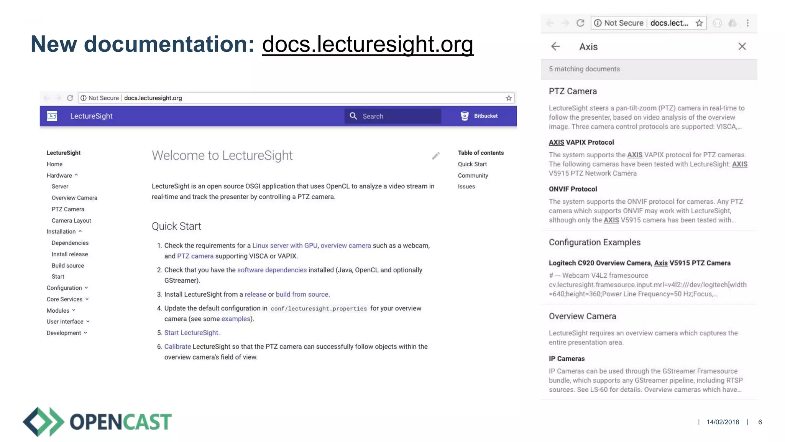Click the LectureSight title in header
Viewport: 785px width, 442px height.
tap(91, 116)
